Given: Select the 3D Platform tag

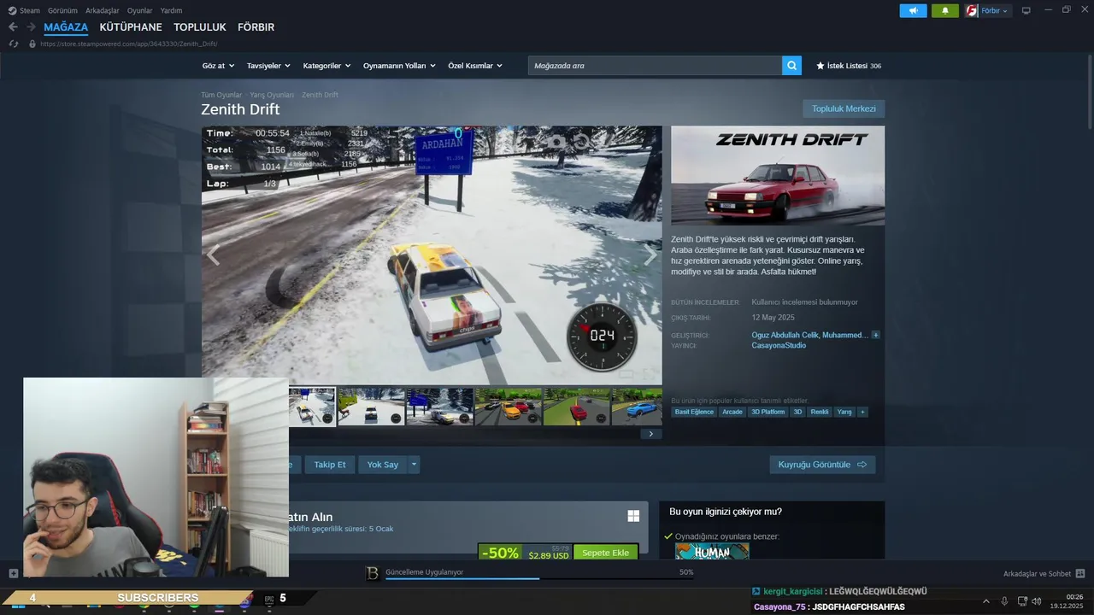Looking at the screenshot, I should 768,412.
